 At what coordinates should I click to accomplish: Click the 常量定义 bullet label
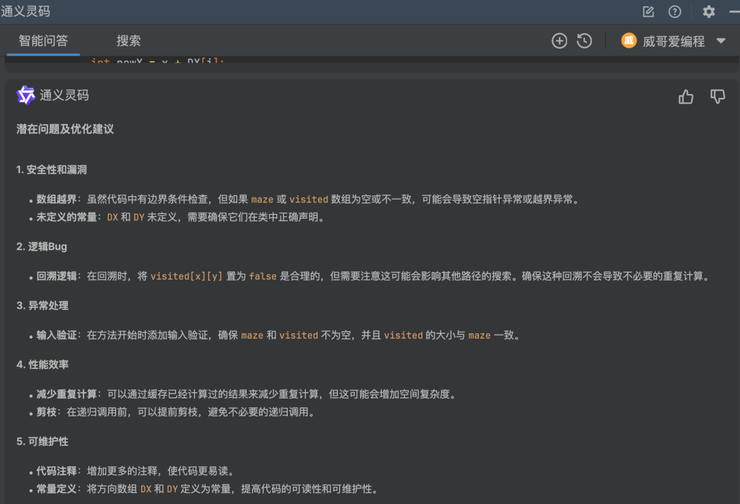[57, 489]
